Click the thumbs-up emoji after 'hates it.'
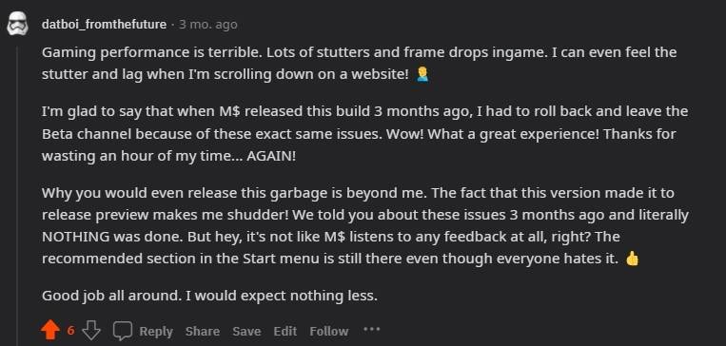 (632, 259)
